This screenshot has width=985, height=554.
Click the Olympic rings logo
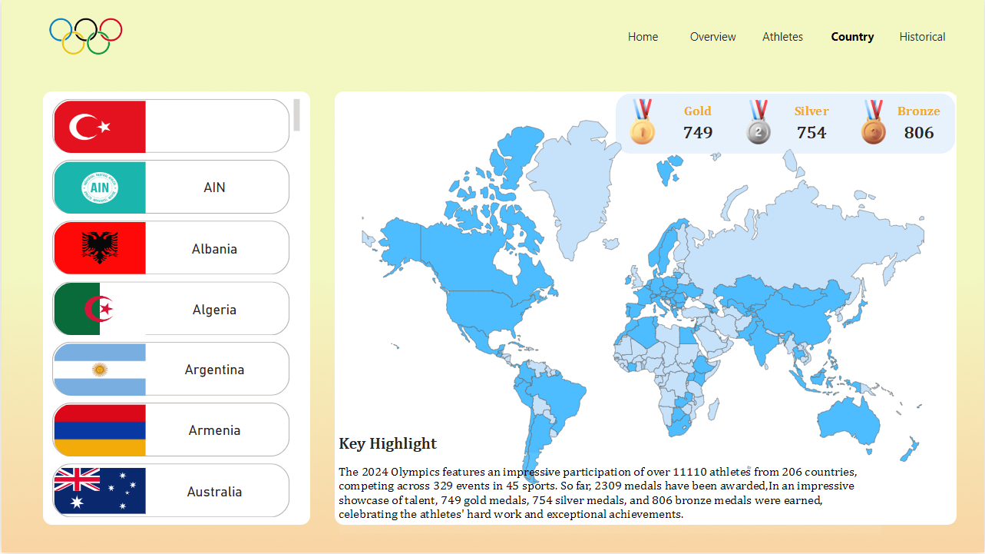86,36
